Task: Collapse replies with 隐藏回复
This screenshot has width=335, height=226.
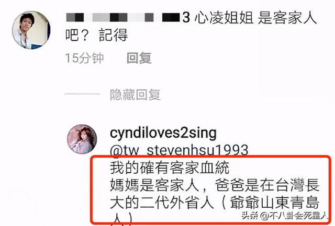Action: pos(135,95)
